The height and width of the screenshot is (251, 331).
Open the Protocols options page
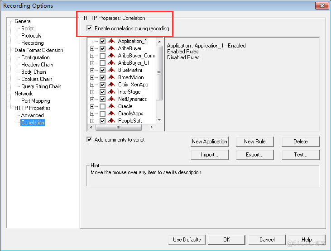[31, 35]
